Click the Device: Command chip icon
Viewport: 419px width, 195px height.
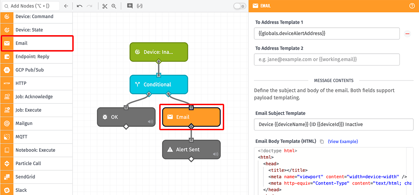[7, 17]
